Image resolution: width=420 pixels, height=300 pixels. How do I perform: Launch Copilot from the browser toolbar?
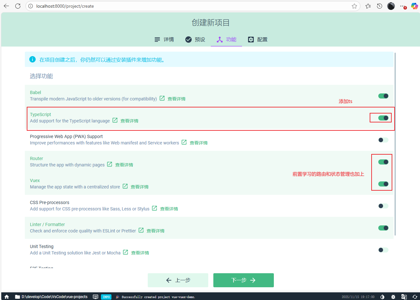point(414,6)
